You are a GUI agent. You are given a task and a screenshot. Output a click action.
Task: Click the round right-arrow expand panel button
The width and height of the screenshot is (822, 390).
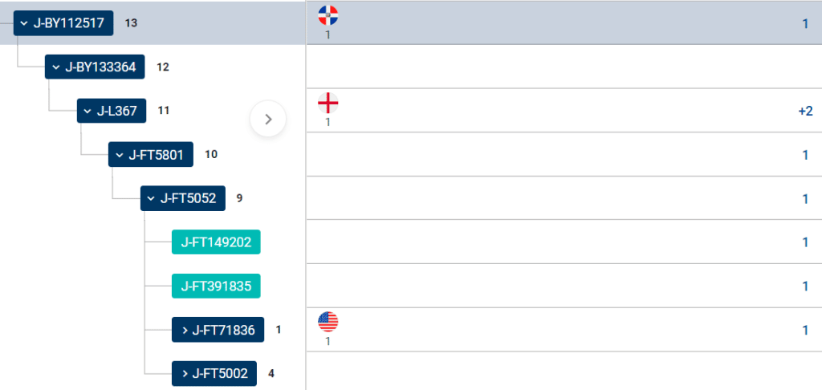pos(268,120)
